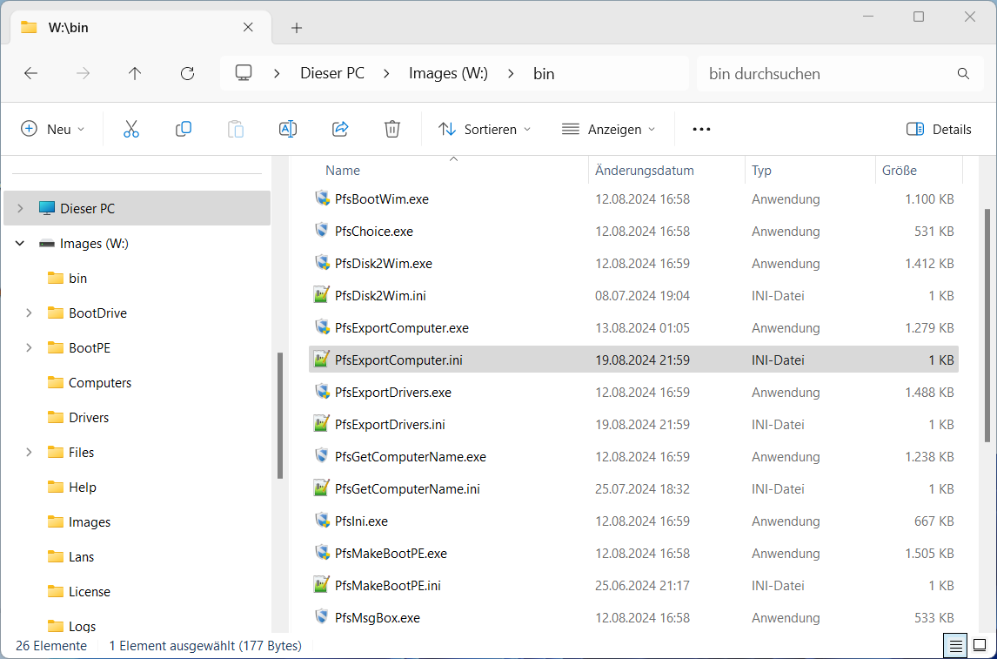Toggle the Details pane

(x=939, y=129)
